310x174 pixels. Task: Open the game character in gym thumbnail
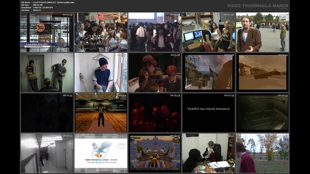101,113
